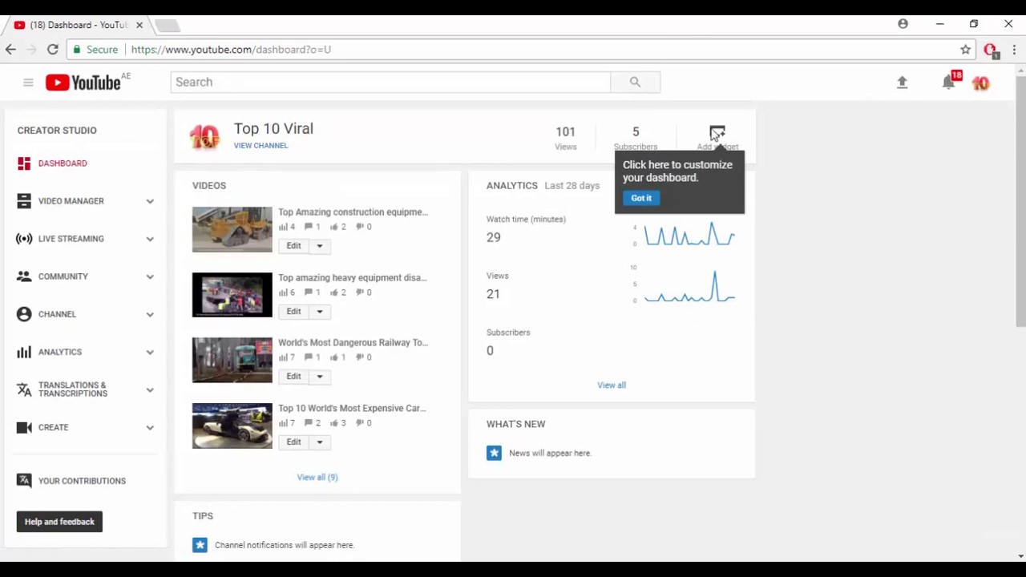Viewport: 1026px width, 577px height.
Task: Expand the Channel section
Action: pyautogui.click(x=150, y=314)
